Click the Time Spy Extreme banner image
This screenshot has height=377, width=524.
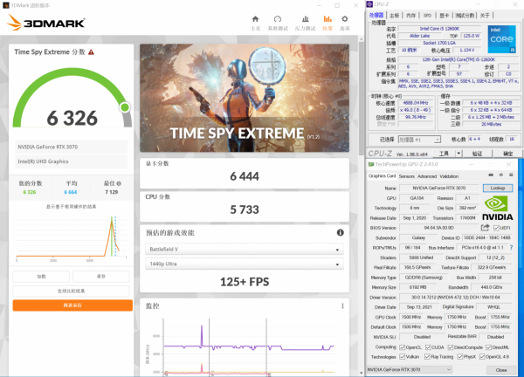(245, 98)
